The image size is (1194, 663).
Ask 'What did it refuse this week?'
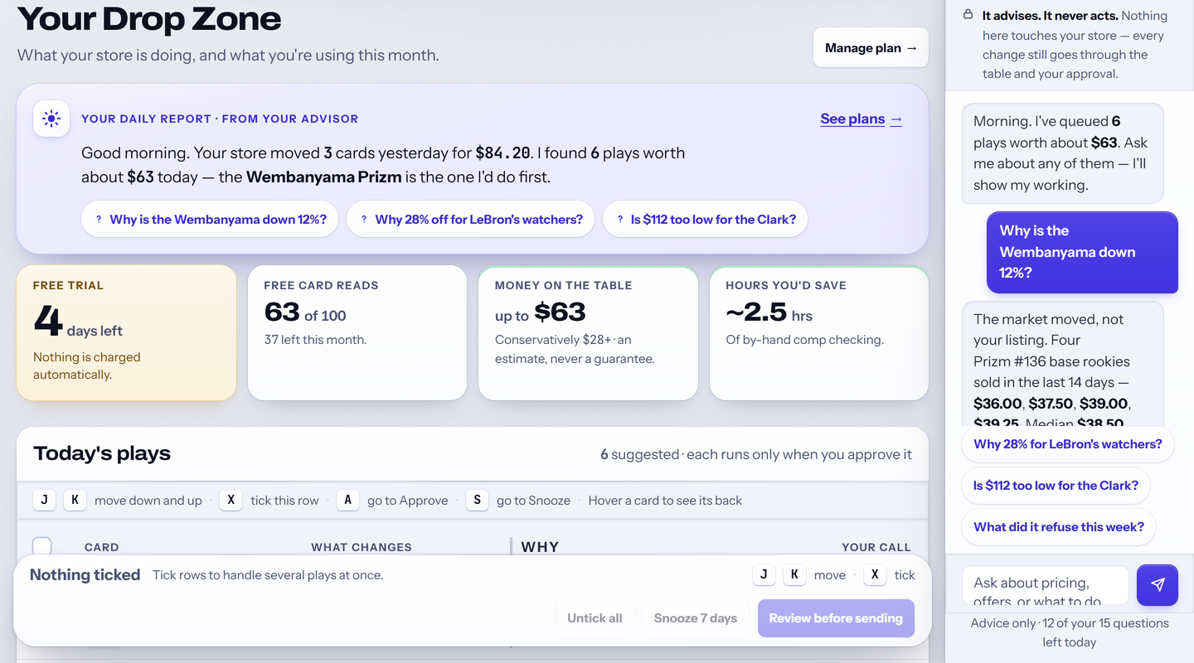1059,527
